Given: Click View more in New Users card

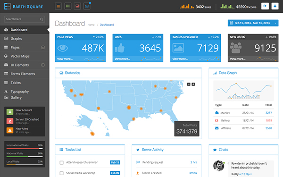Looking at the screenshot, I should 237,59.
